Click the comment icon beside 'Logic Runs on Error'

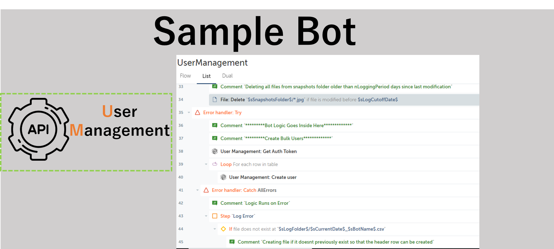coord(215,203)
